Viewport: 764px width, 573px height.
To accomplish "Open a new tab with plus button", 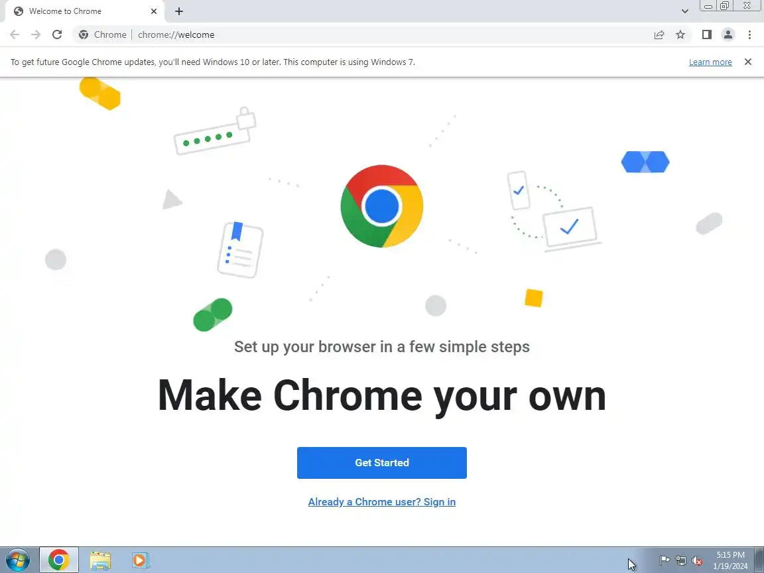I will (x=179, y=11).
